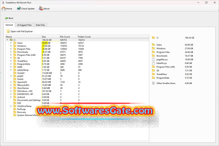Click ProgramData folder icon in summary panel

tap(153, 78)
